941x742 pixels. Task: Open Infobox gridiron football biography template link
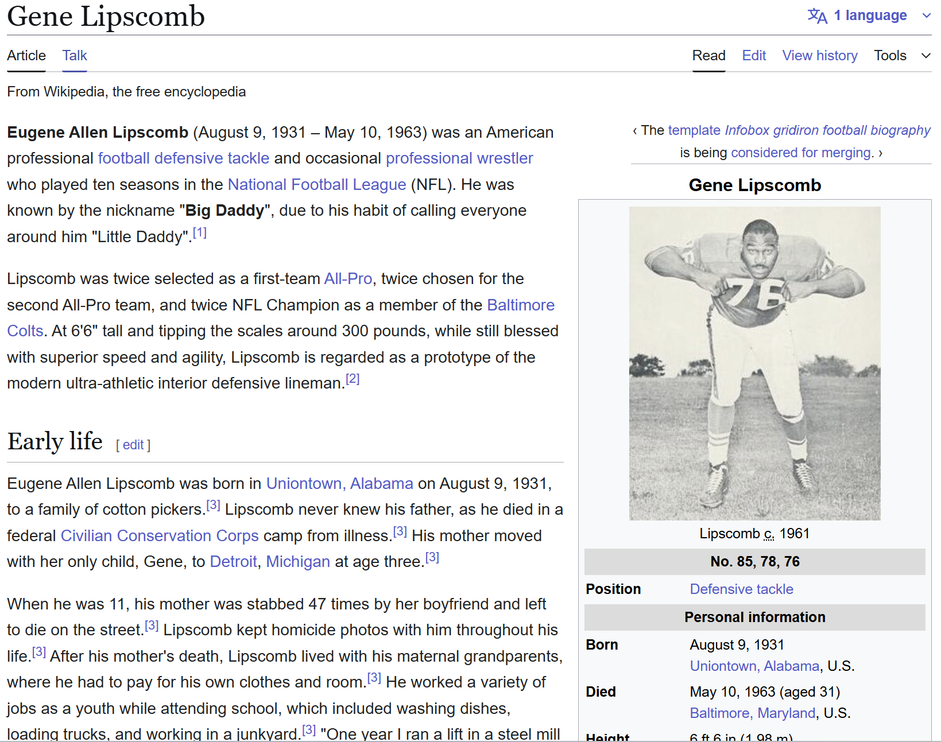(x=827, y=131)
